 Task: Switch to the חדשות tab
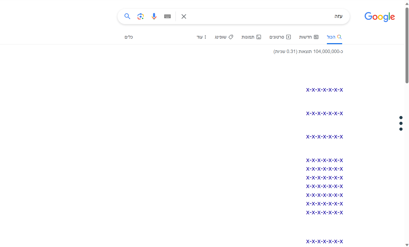309,37
